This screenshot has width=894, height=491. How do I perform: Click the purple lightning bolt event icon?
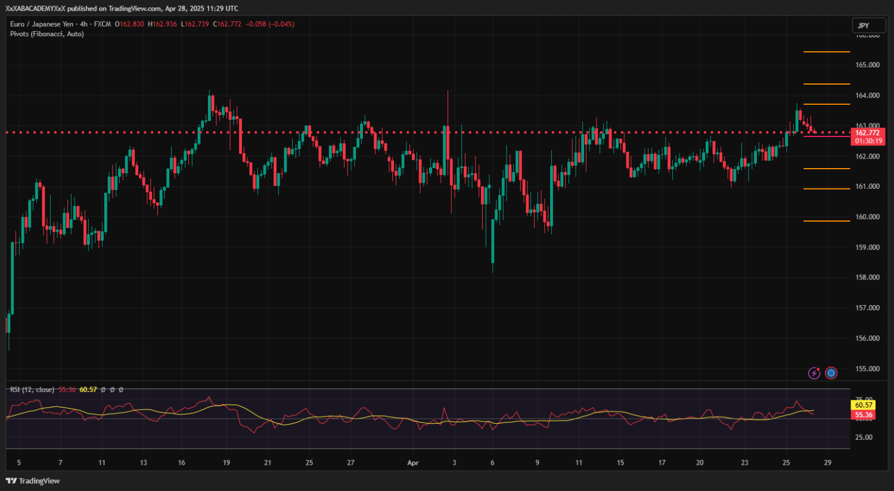click(x=814, y=373)
